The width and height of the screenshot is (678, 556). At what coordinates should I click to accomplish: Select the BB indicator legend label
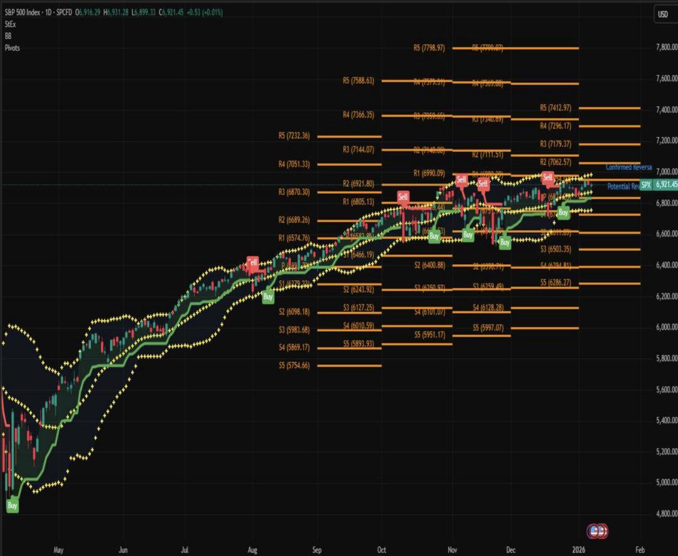point(8,36)
